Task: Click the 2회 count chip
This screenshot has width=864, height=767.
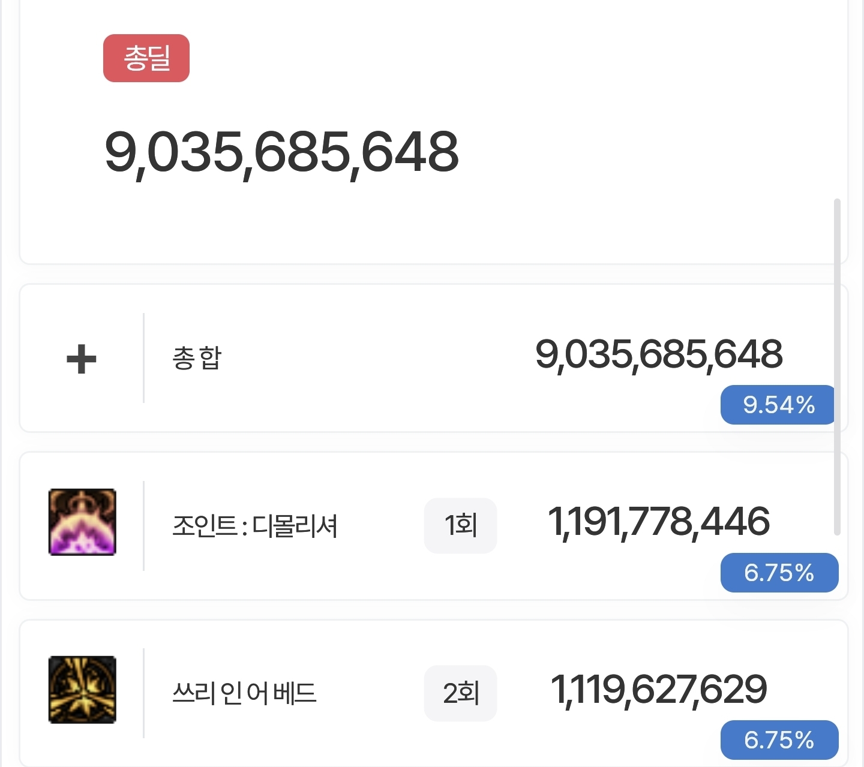Action: tap(461, 693)
